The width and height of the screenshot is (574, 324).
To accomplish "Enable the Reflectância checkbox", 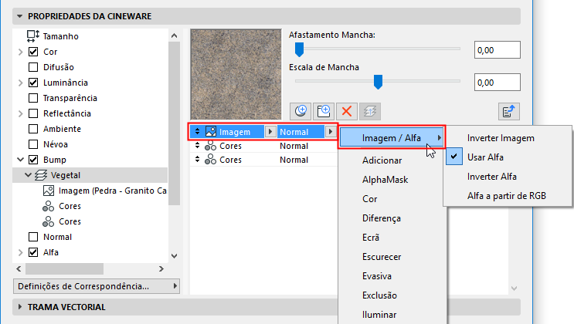I will point(33,113).
